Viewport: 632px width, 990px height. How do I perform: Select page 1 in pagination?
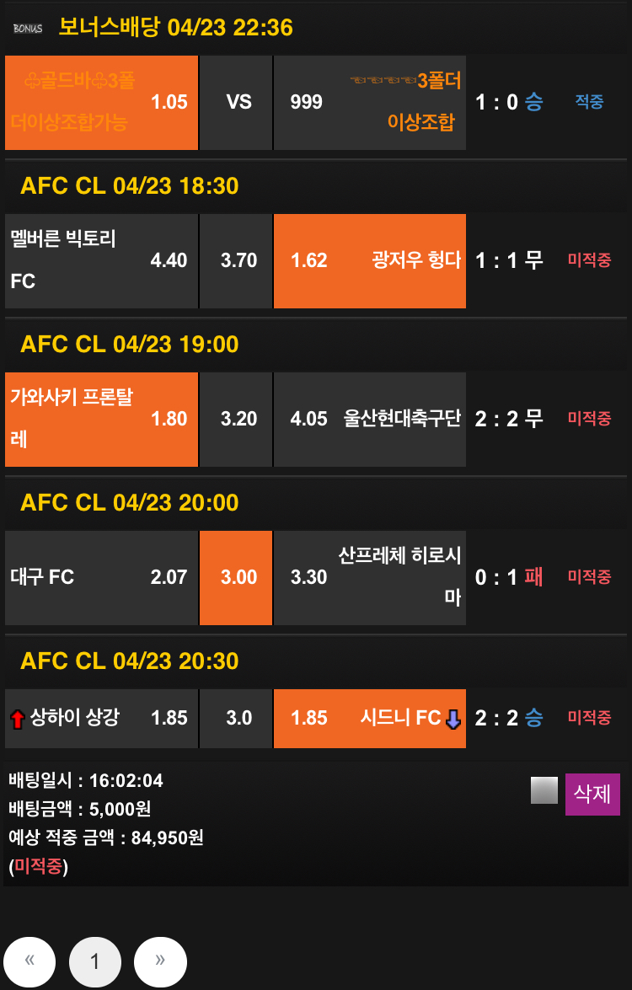[95, 961]
